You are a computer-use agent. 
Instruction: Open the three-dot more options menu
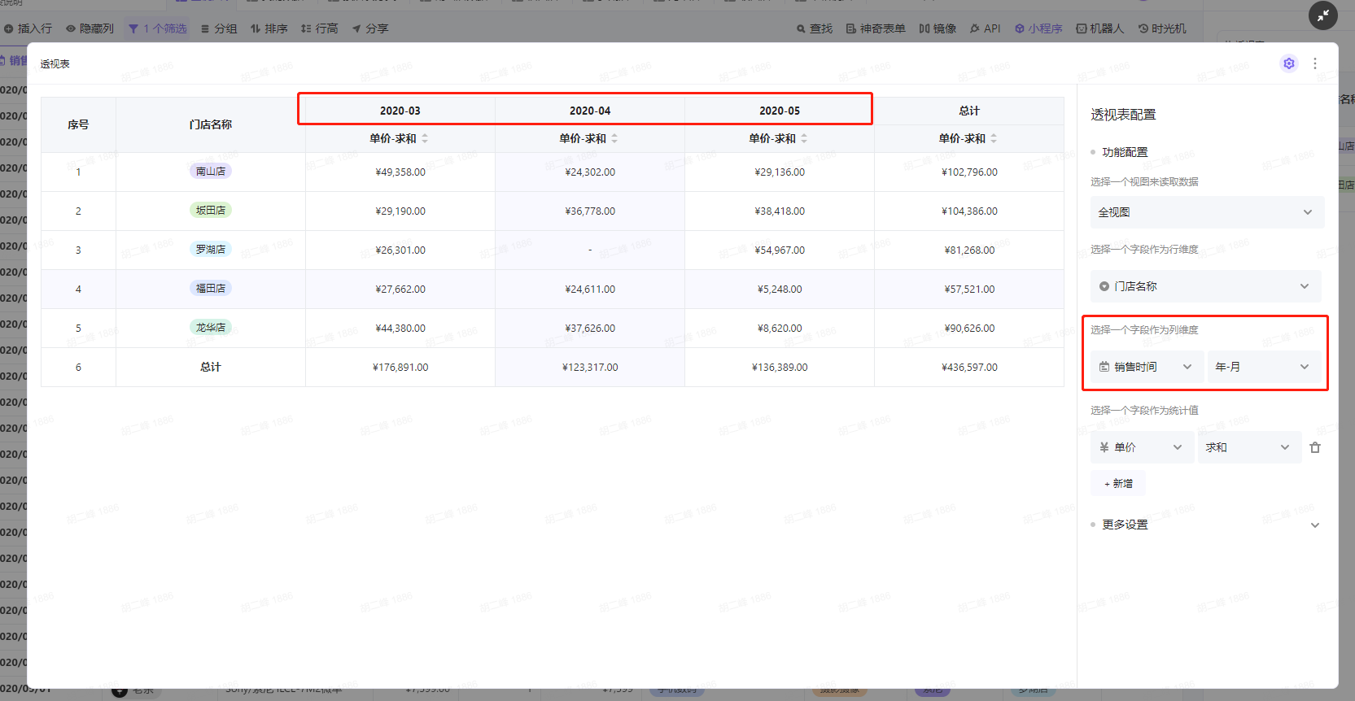(1315, 63)
